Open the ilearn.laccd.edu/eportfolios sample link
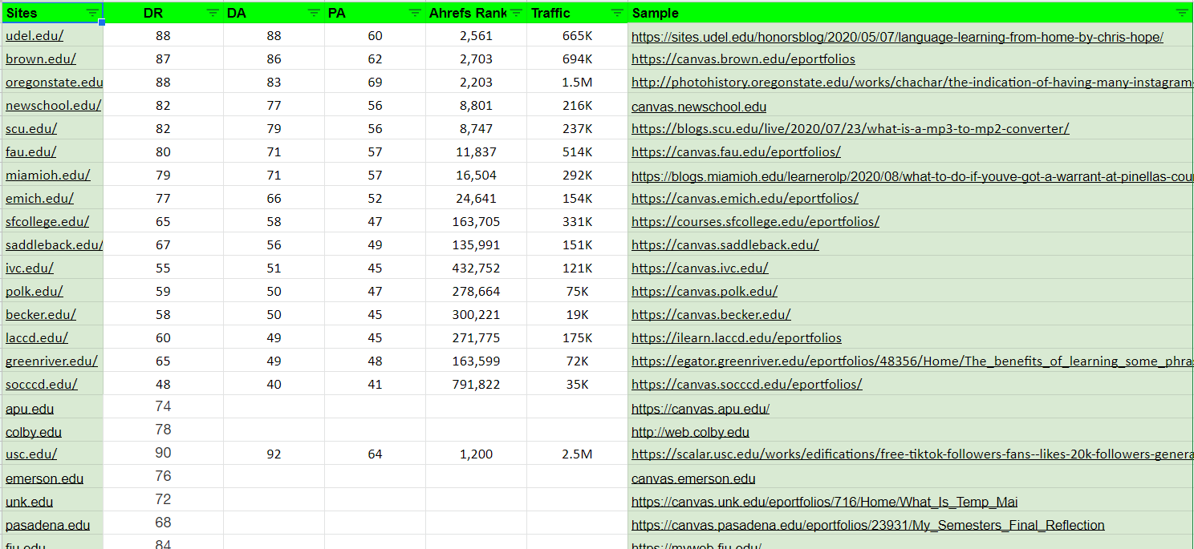The image size is (1194, 549). click(x=737, y=338)
